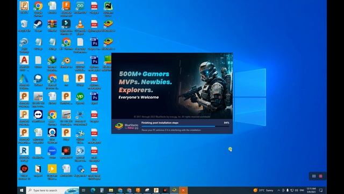The height and width of the screenshot is (194, 344).
Task: Switch ENG input language indicator
Action: tap(302, 190)
